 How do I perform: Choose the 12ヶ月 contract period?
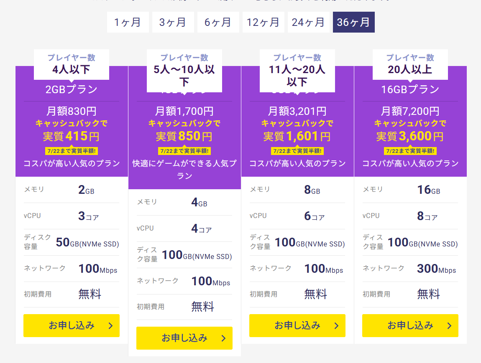[x=263, y=22]
